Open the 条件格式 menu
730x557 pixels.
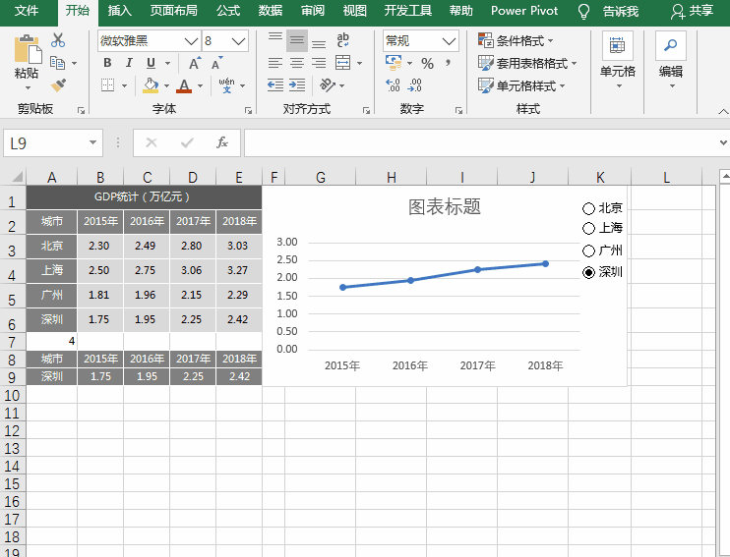pos(516,40)
